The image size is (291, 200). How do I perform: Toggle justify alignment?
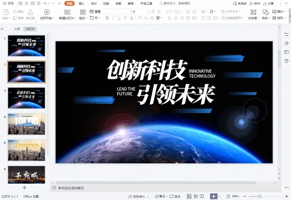[x=188, y=18]
